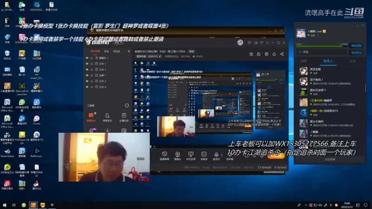This screenshot has height=209, width=372.
Task: Select contact 黑水无情风 in the friend list
Action: [x=331, y=123]
